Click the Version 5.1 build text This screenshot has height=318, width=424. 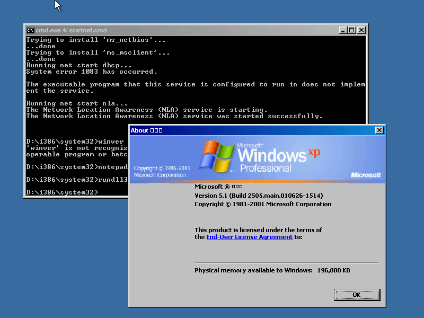pos(259,196)
